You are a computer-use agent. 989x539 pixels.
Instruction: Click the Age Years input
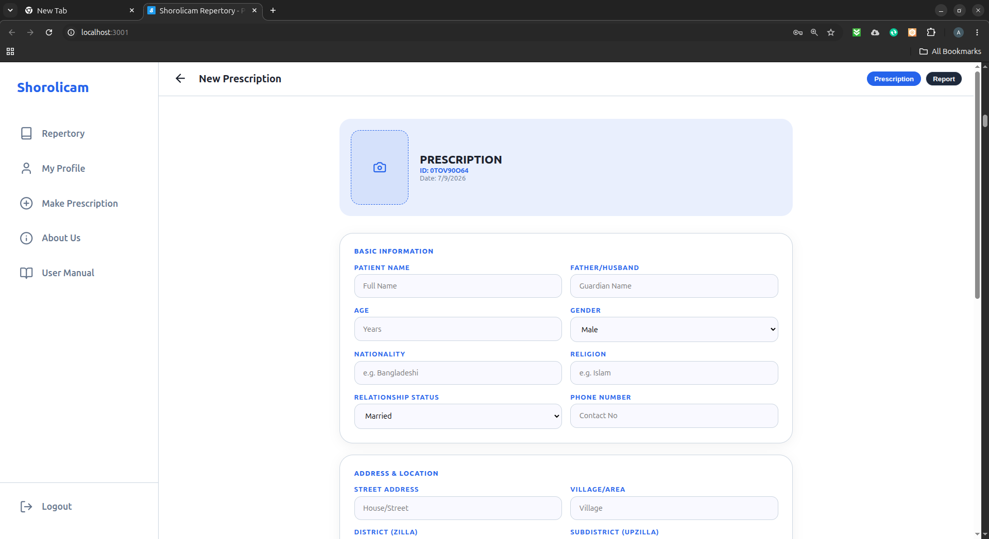click(458, 329)
